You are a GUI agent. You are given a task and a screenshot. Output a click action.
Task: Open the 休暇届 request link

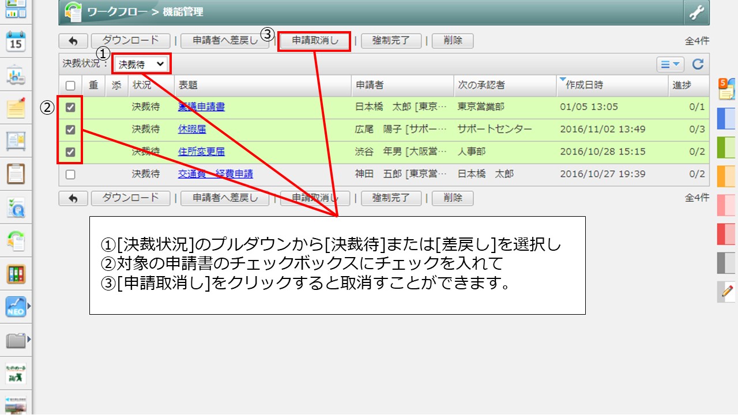click(x=192, y=130)
